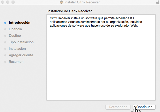The image size is (160, 112).
Task: Click the Instalador de Citrix Receiver heading
Action: coord(70,11)
